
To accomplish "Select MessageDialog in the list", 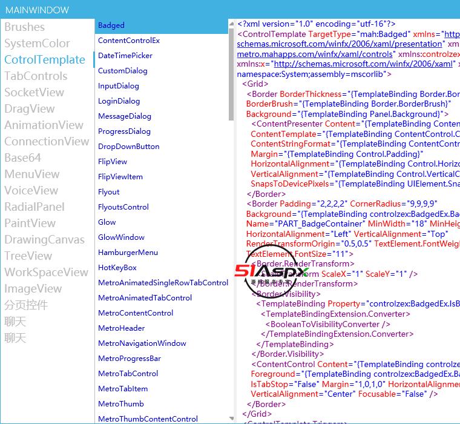I will pos(162,116).
